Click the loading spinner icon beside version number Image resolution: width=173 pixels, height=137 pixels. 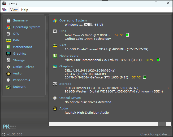click(3, 134)
